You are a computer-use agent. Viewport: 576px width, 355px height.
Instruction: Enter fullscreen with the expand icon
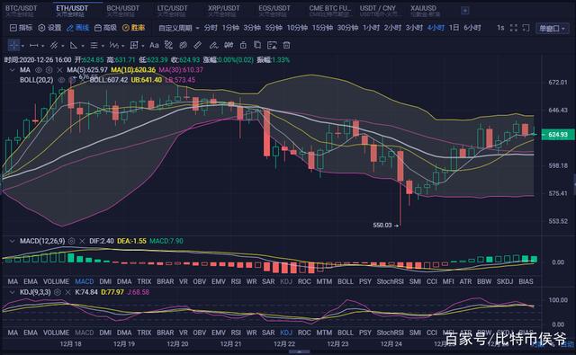click(514, 28)
